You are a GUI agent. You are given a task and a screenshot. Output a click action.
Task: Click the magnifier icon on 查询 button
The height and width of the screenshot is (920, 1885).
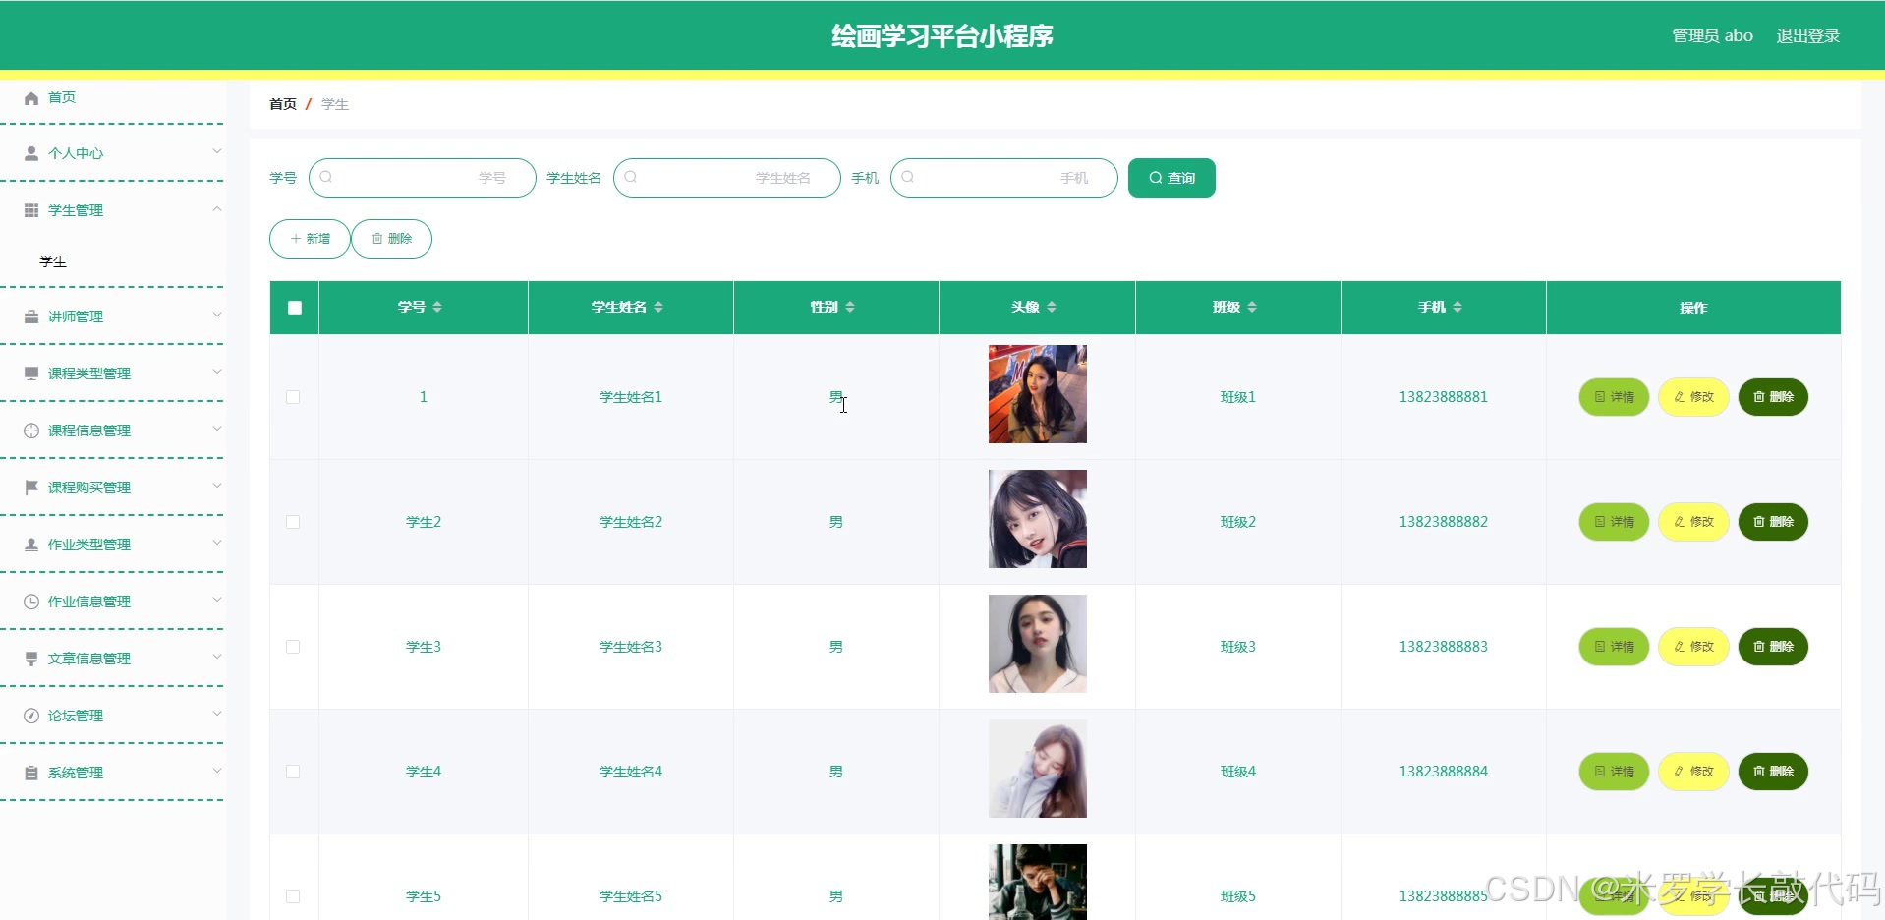[x=1156, y=178]
